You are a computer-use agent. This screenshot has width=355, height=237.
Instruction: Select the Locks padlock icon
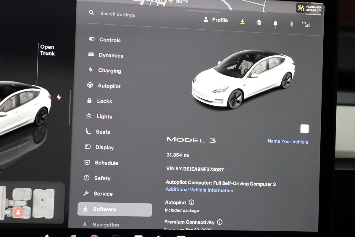89,101
